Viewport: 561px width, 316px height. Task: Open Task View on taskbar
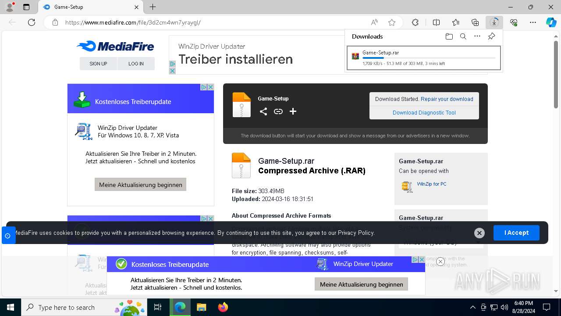click(158, 307)
